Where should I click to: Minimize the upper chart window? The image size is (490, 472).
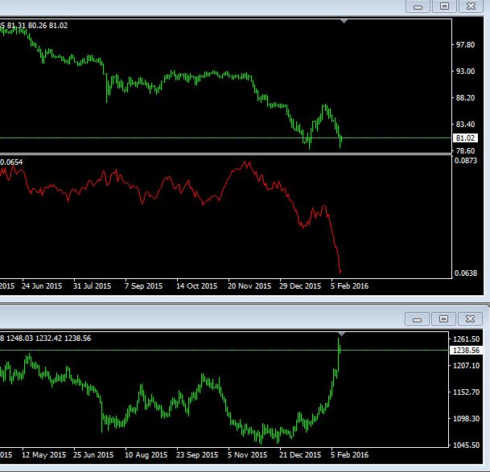tap(418, 6)
